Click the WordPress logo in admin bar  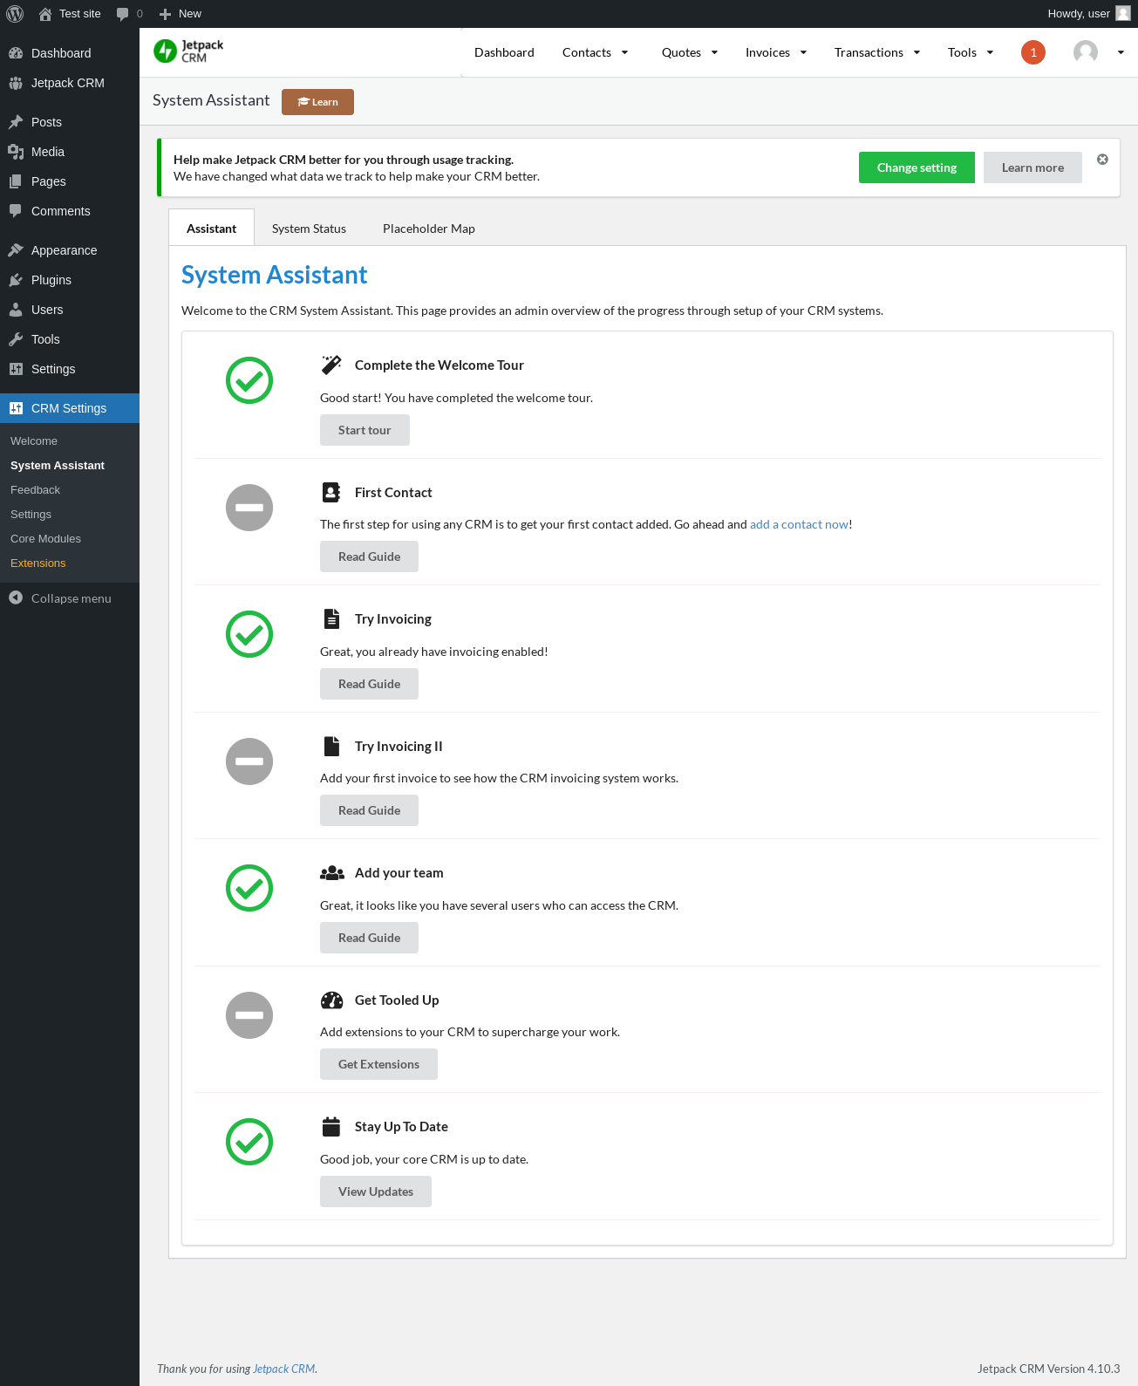point(15,14)
